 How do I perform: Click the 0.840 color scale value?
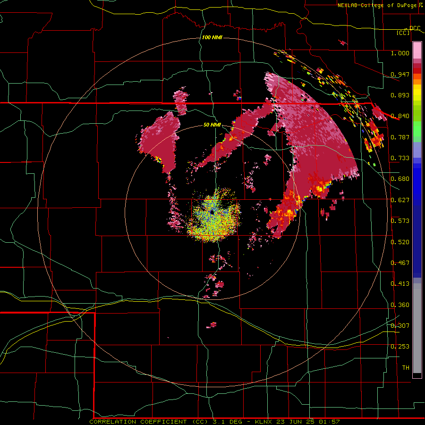(400, 116)
